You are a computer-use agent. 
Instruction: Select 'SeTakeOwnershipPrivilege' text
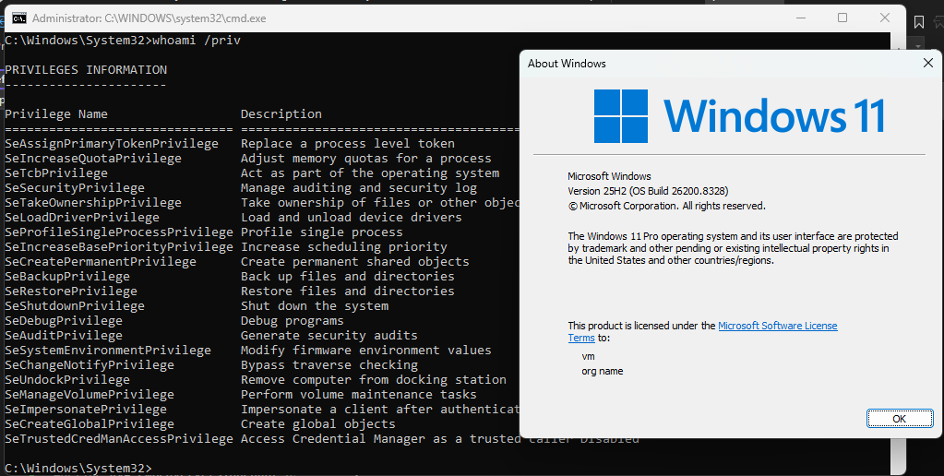click(93, 203)
